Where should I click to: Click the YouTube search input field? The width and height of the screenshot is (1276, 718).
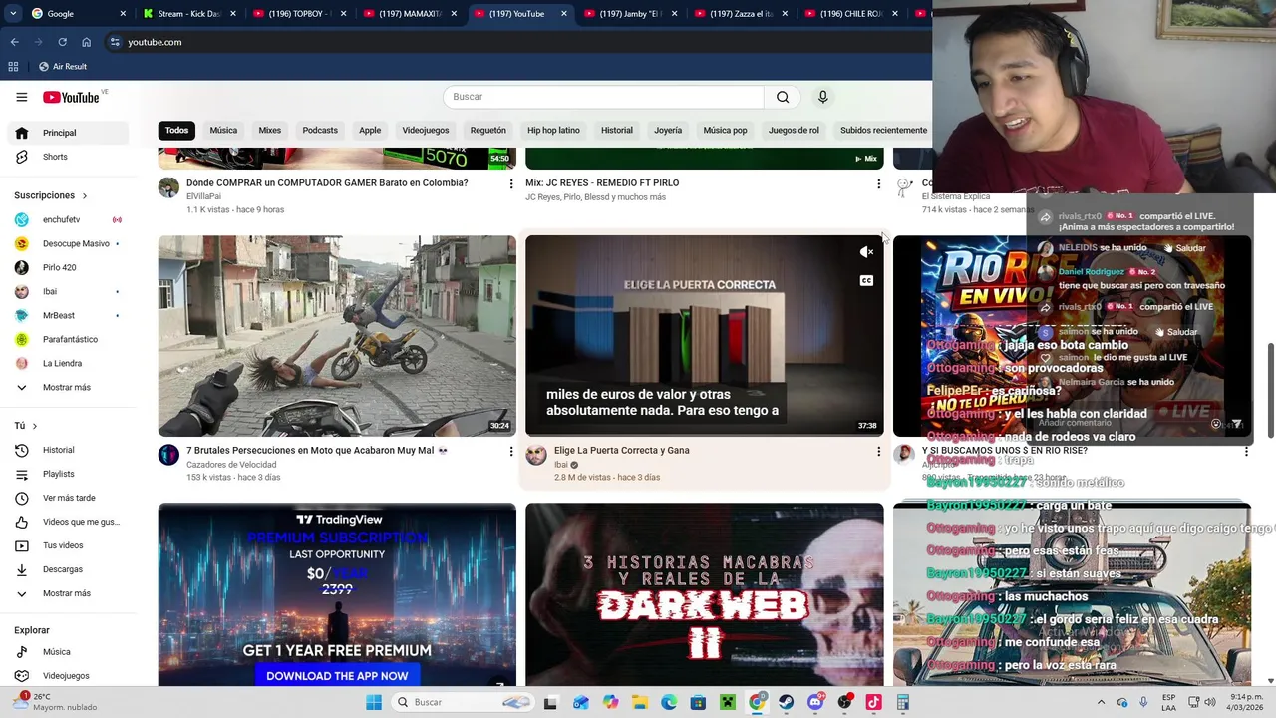click(x=603, y=97)
